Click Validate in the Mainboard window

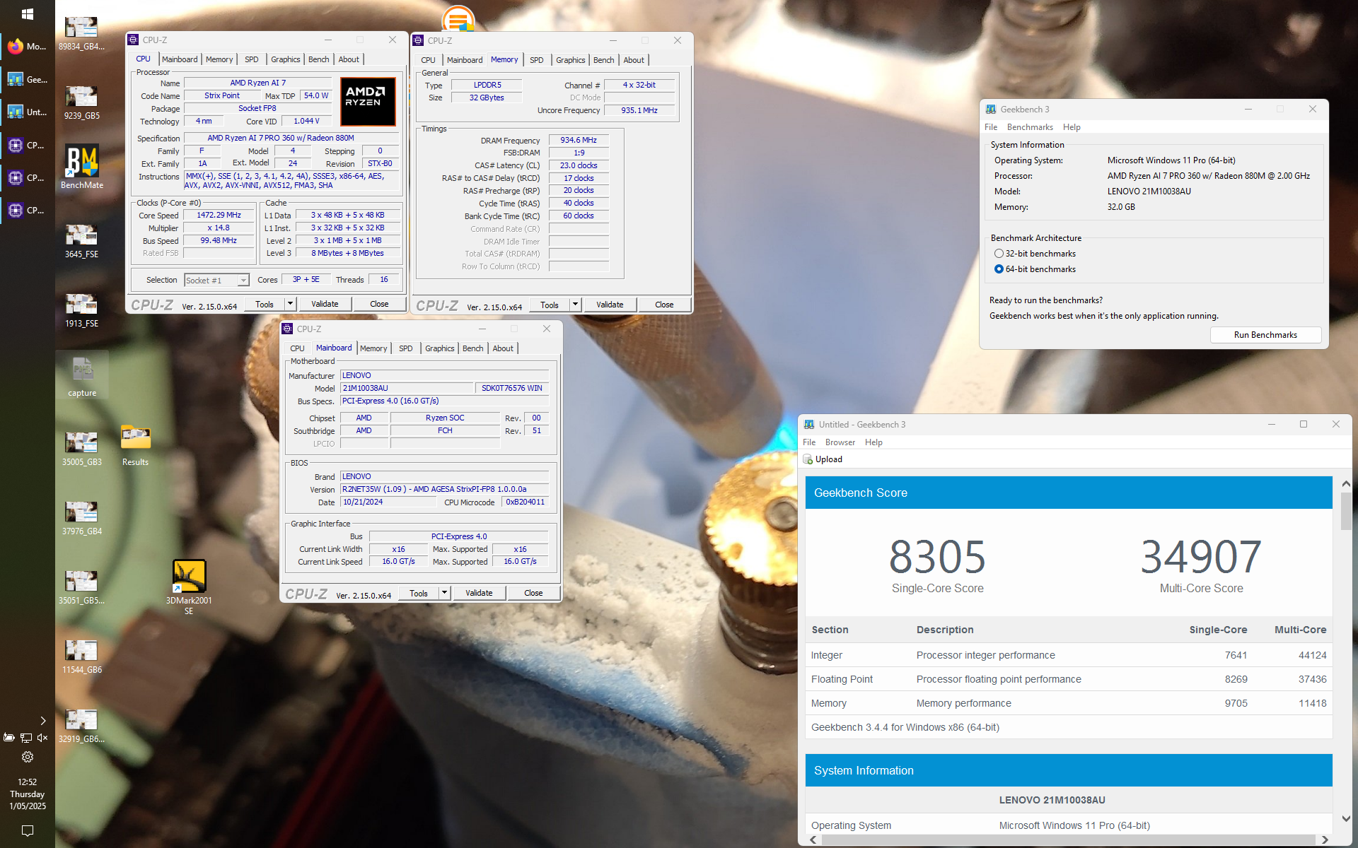479,593
